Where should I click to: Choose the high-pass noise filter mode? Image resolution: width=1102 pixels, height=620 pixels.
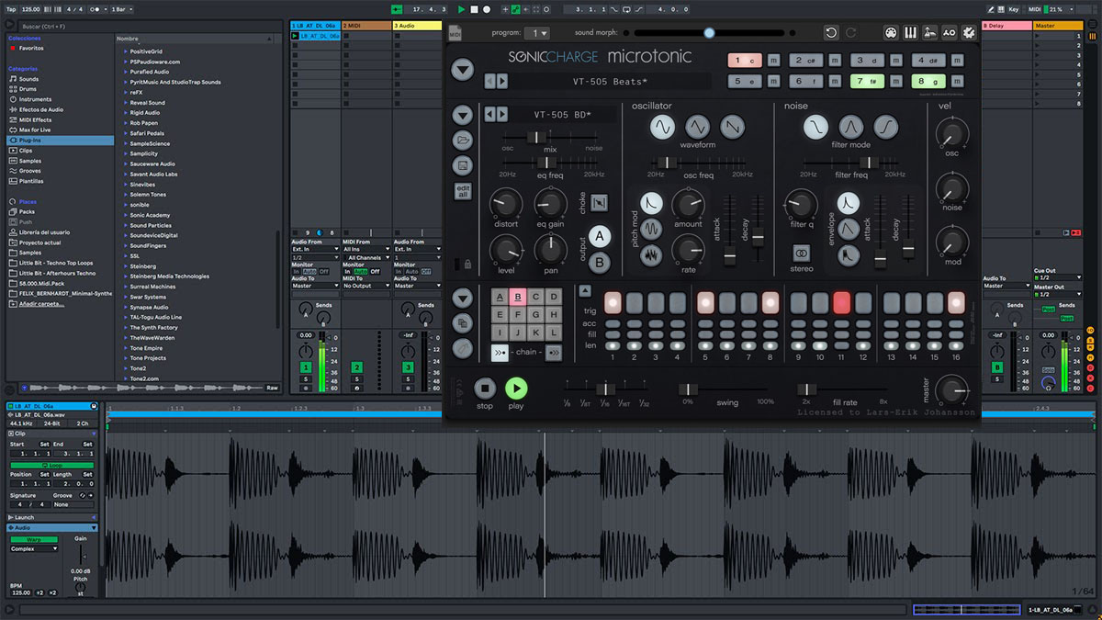tap(886, 127)
